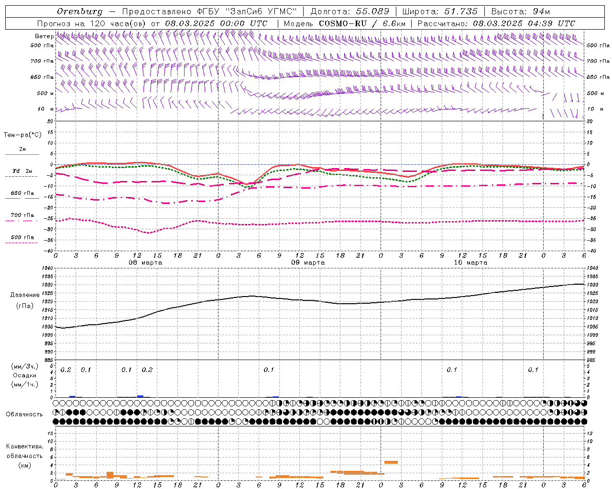Click the 2м temperature legend entry

22,149
